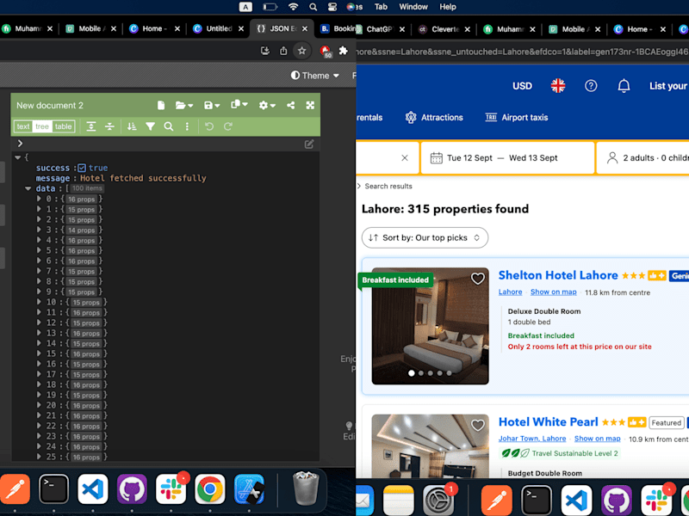Switch editor to text mode
Image resolution: width=689 pixels, height=516 pixels.
click(x=23, y=126)
